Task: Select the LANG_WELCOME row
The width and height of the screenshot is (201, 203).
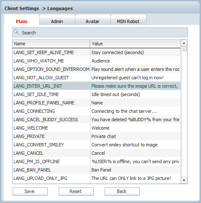Action: pyautogui.click(x=97, y=128)
